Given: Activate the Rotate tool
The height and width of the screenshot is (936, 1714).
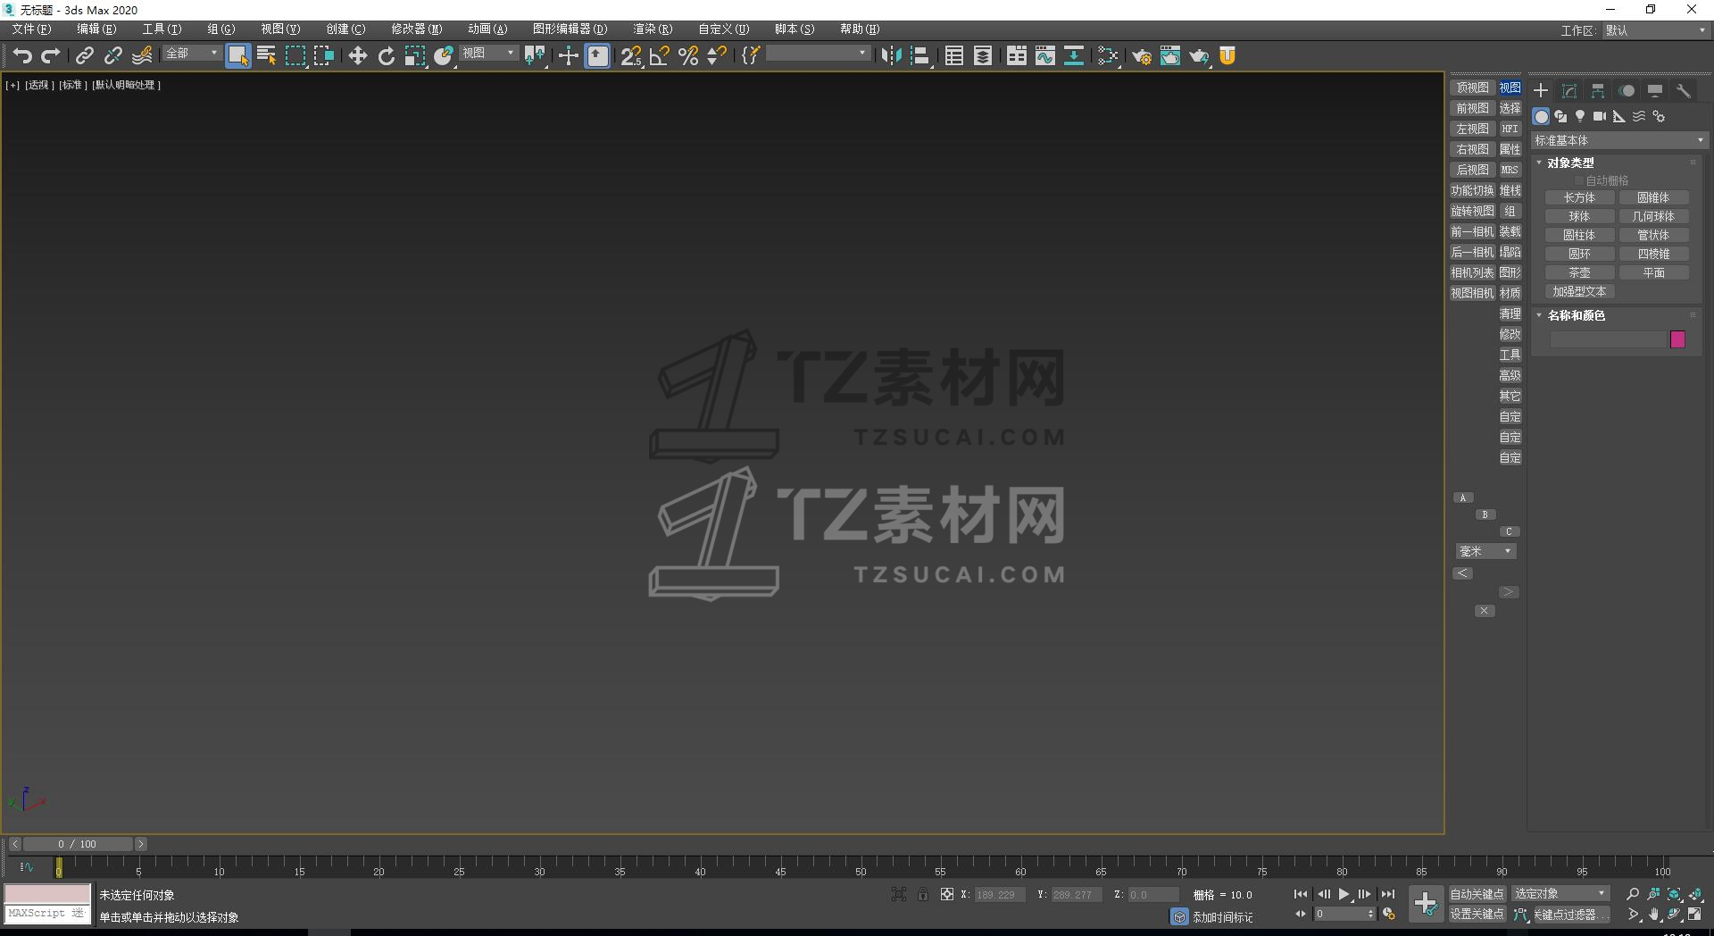Looking at the screenshot, I should 386,56.
